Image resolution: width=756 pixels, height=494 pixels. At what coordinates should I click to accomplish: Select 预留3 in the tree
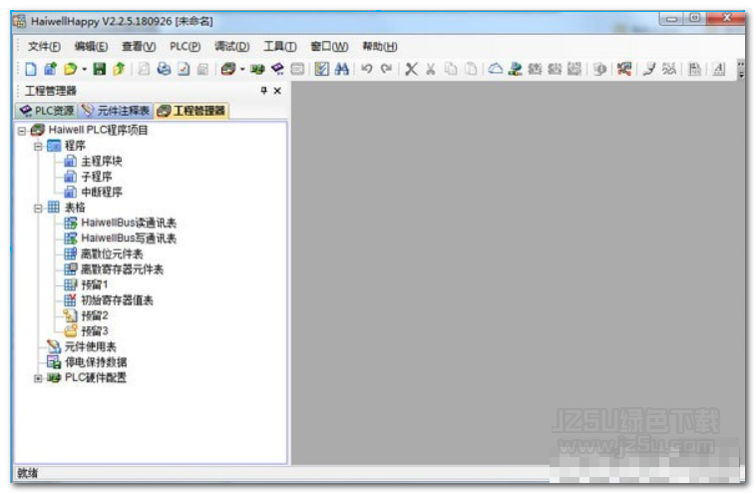pyautogui.click(x=95, y=331)
